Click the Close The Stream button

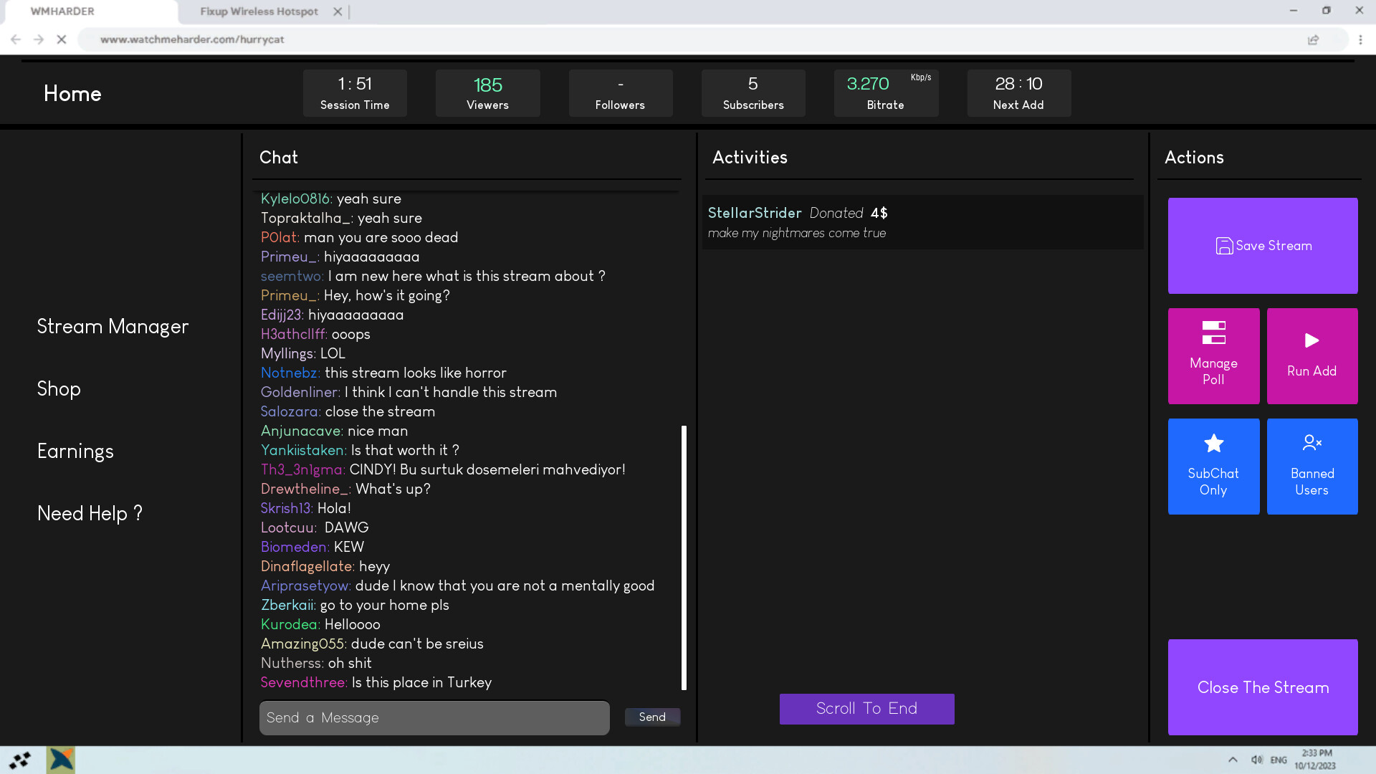point(1263,687)
